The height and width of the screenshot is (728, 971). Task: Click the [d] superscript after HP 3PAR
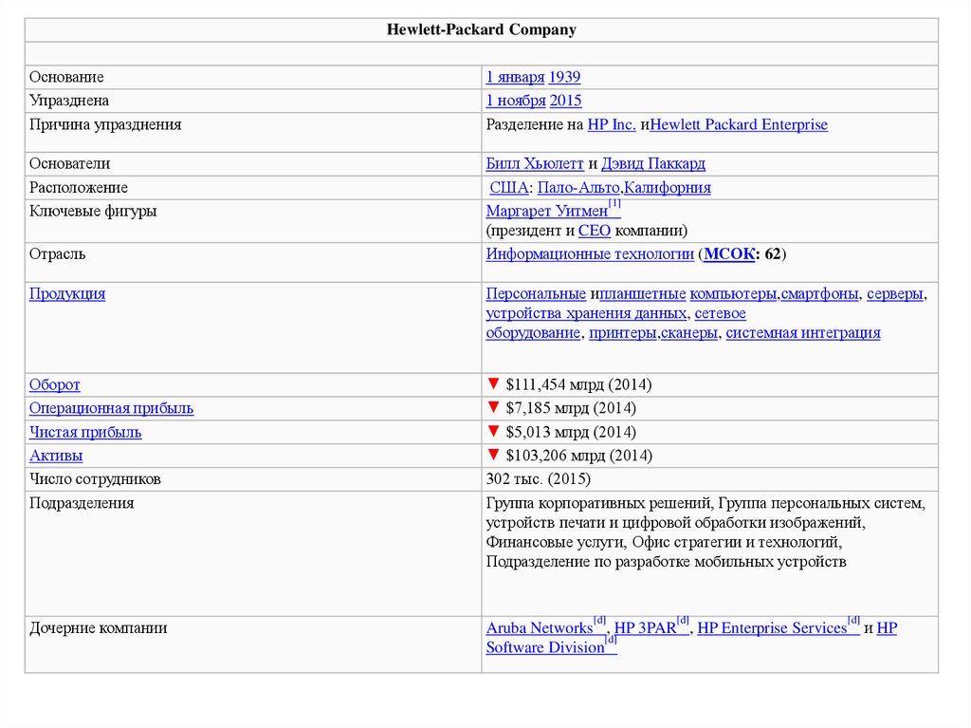pos(683,622)
